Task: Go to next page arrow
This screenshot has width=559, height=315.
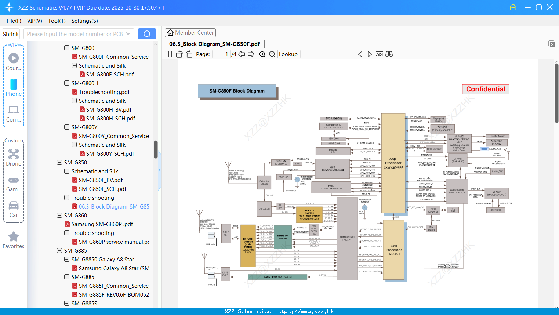Action: pyautogui.click(x=251, y=54)
